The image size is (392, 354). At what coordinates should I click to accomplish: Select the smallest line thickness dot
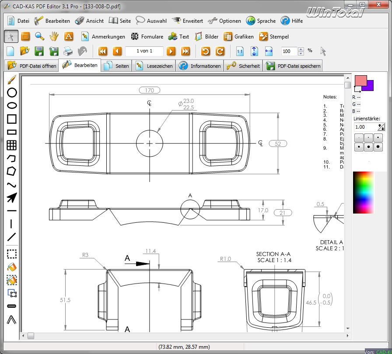pos(359,137)
